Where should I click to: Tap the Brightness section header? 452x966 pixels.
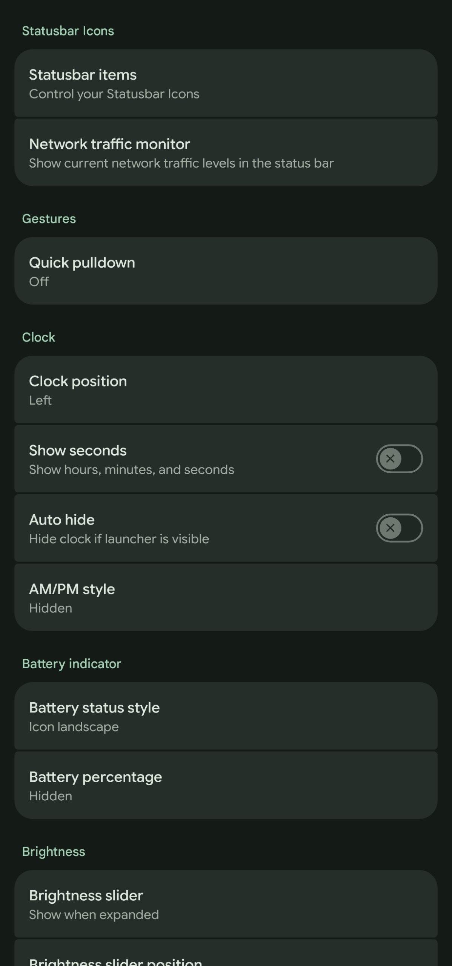coord(54,852)
